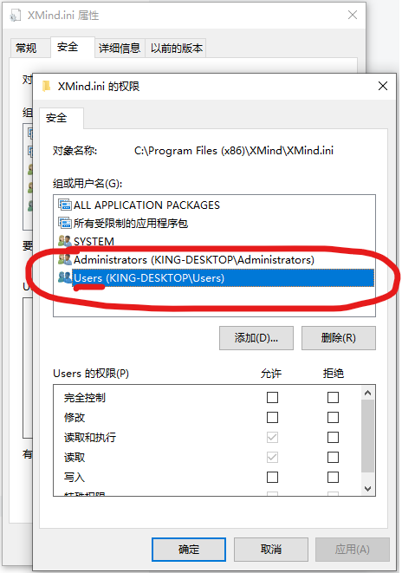Select the SYSTEM user icon

tap(65, 241)
